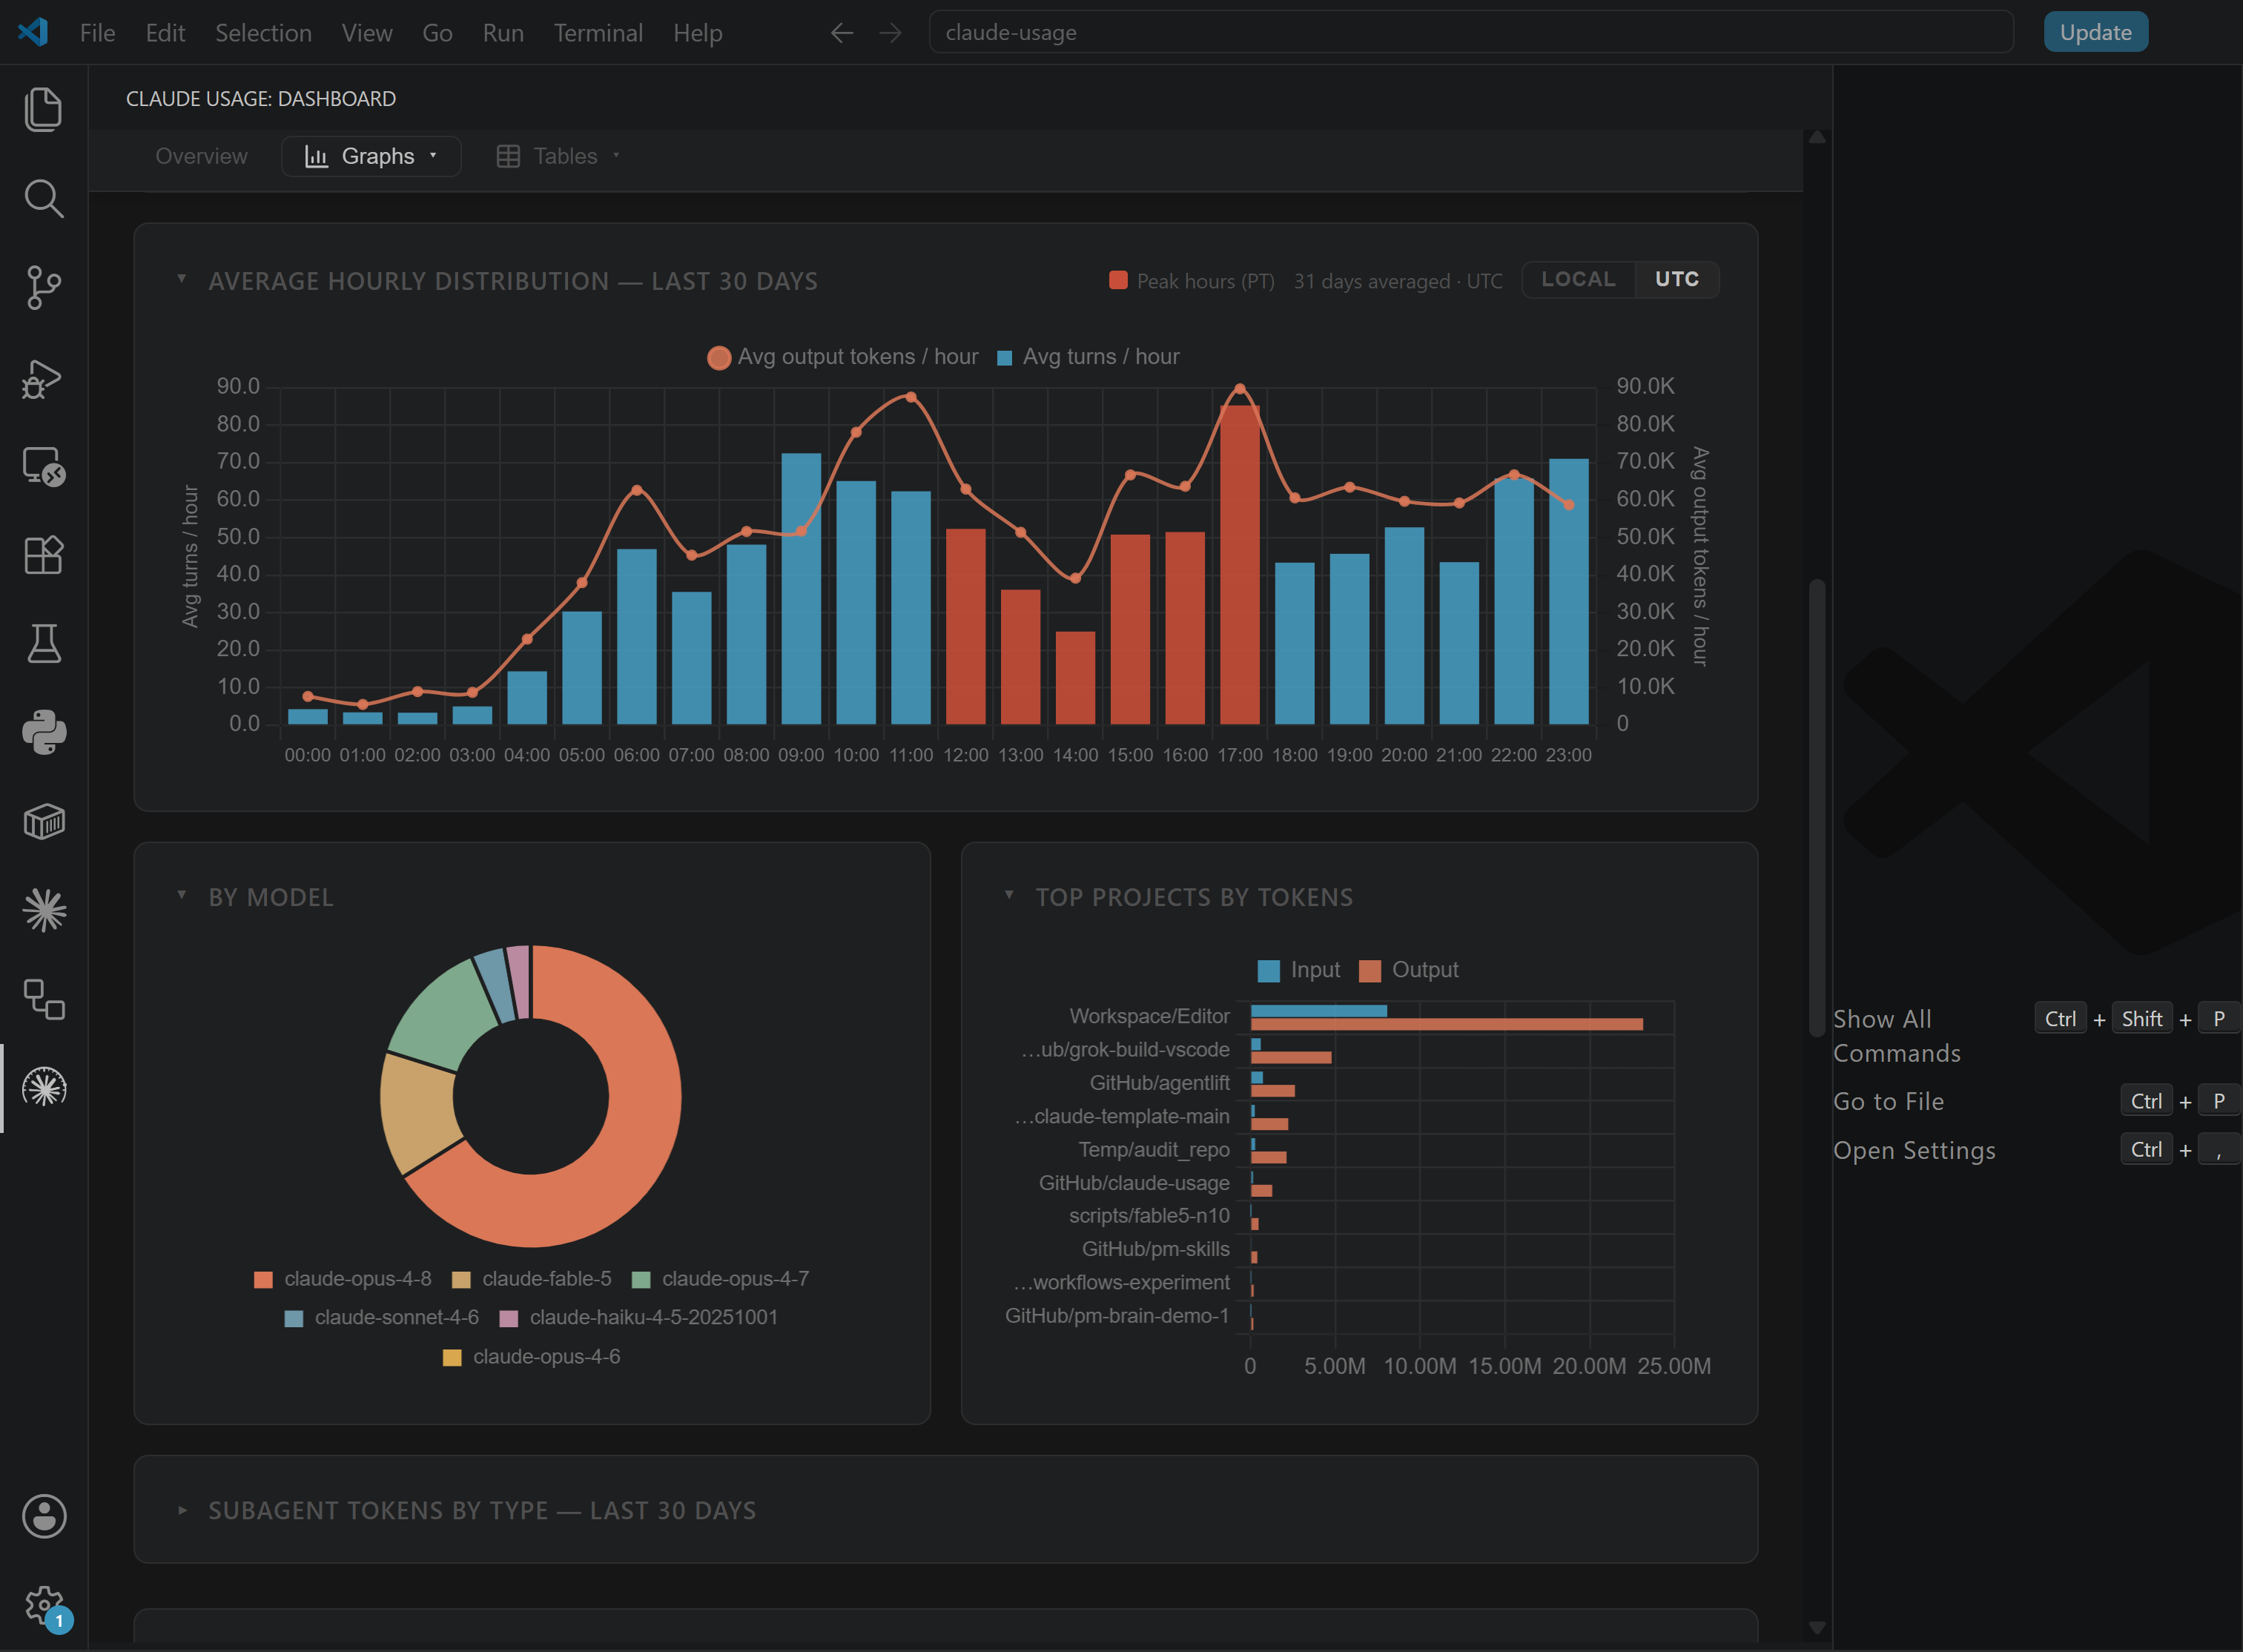Click the scroll up arrow of dashboard
2243x1652 pixels.
[1817, 138]
